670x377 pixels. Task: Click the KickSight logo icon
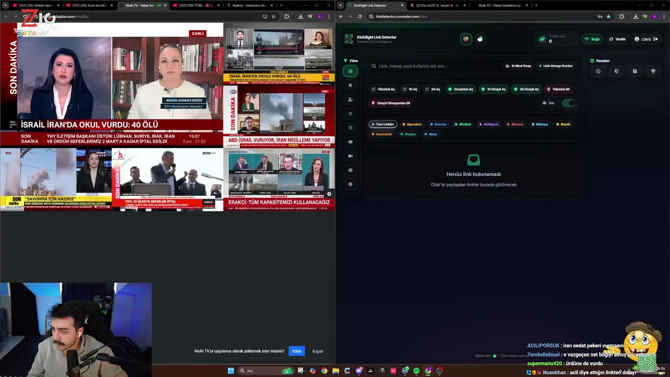(x=349, y=39)
